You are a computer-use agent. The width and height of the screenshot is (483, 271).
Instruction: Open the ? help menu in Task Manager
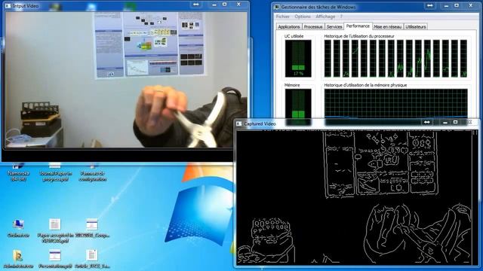(341, 17)
